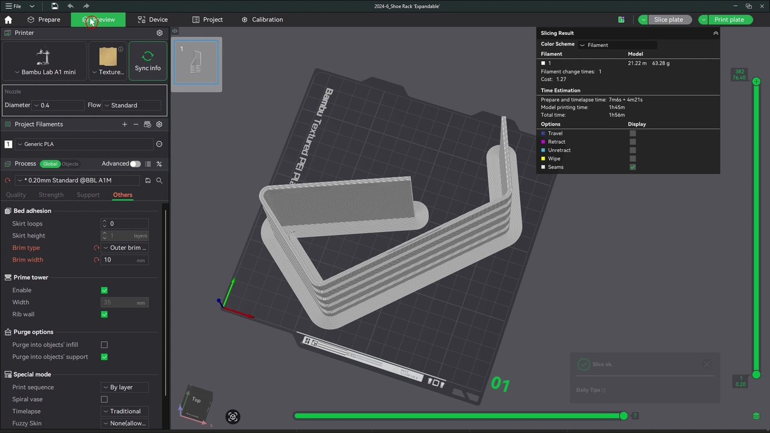Add a new project filament
The width and height of the screenshot is (770, 433).
(125, 124)
